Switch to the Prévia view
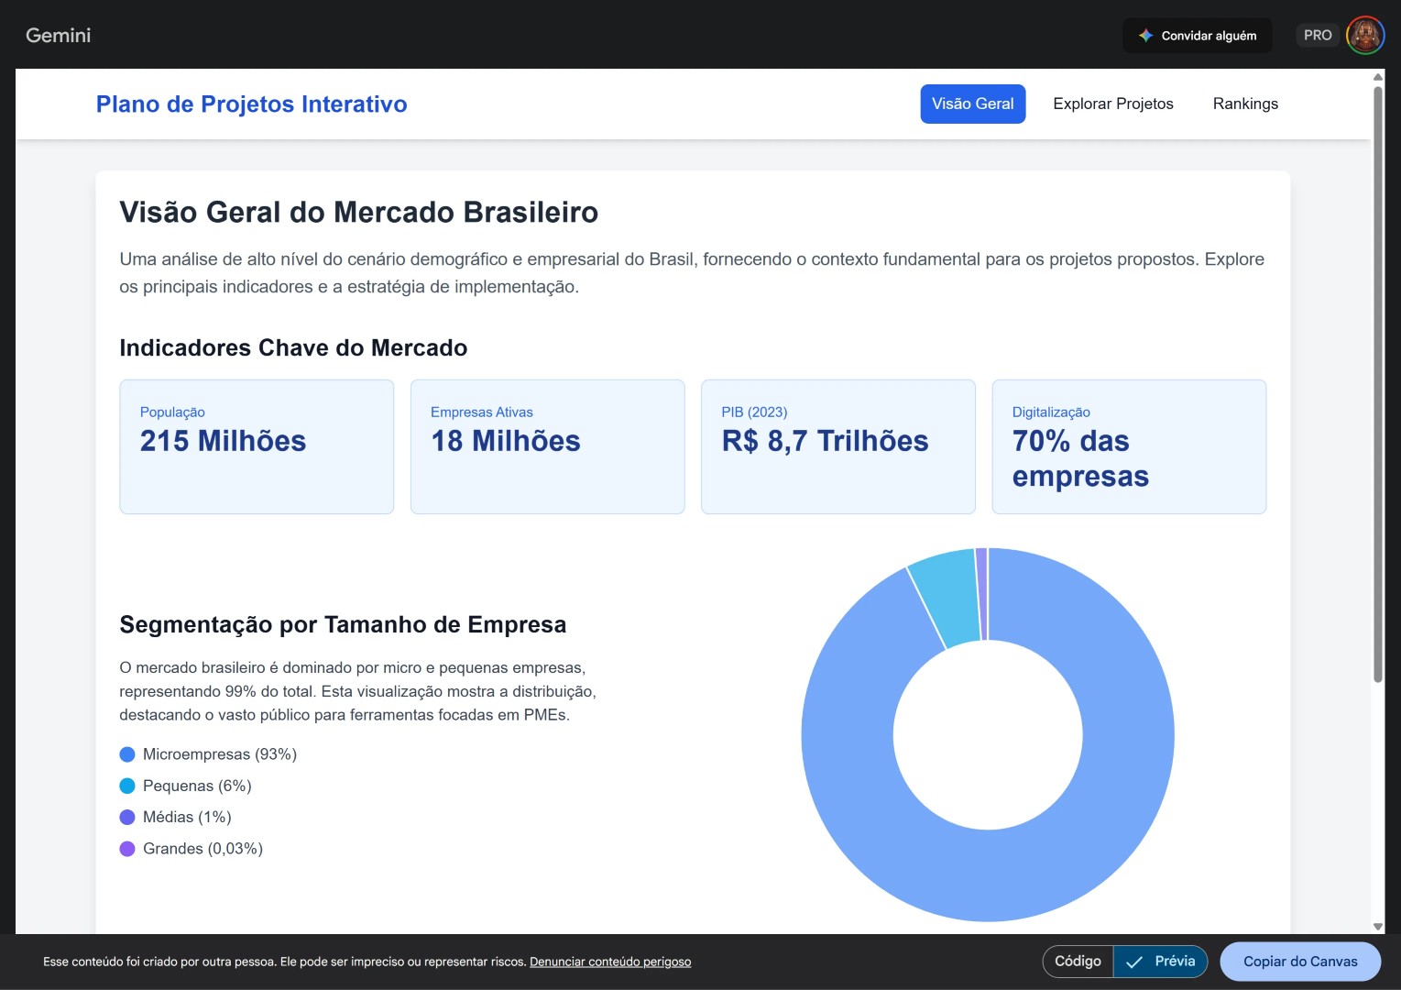1401x990 pixels. (x=1174, y=962)
